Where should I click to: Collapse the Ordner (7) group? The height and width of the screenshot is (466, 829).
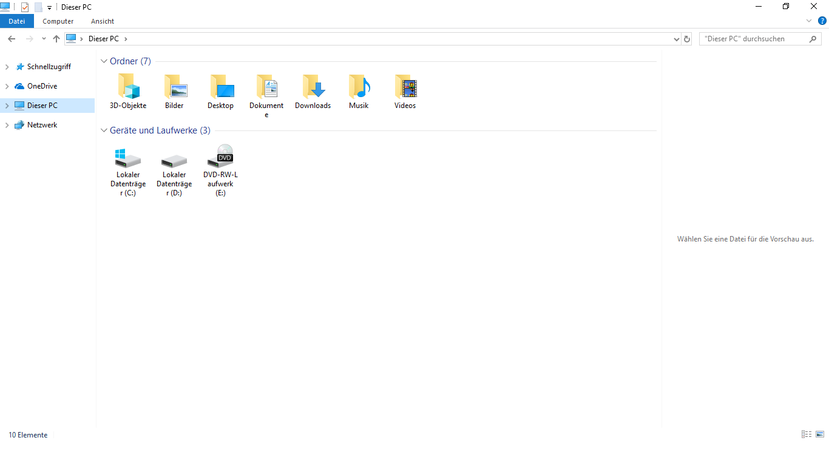pos(104,61)
